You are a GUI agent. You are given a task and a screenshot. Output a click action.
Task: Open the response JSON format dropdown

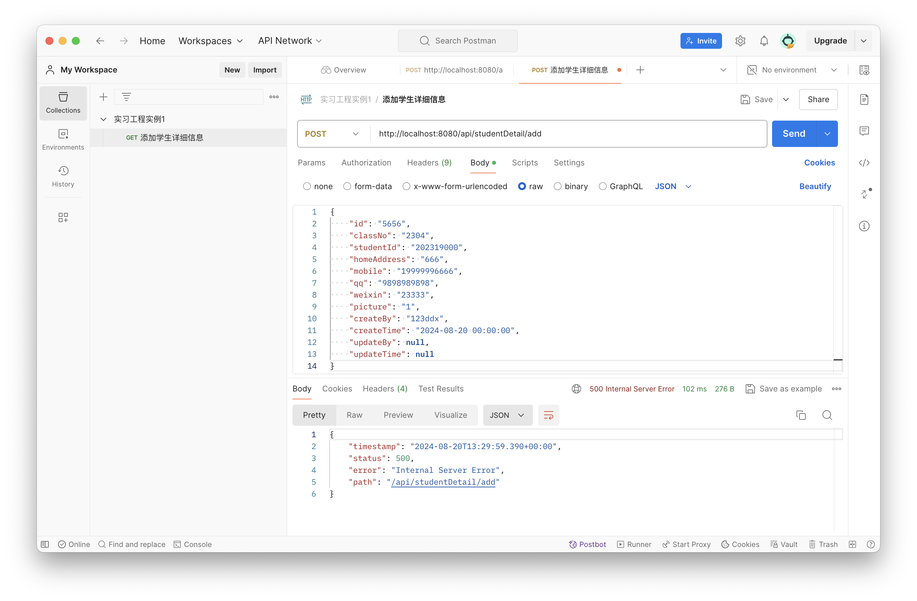[x=508, y=415]
